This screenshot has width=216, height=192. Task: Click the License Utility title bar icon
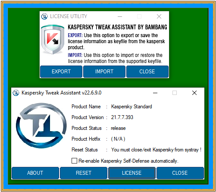click(44, 16)
